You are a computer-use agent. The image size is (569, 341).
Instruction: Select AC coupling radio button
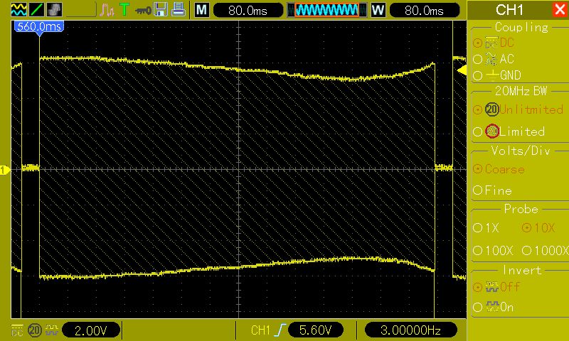[494, 59]
